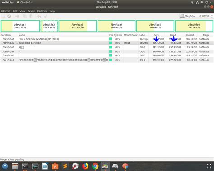Image resolution: width=214 pixels, height=171 pixels.
Task: Open the Device menu
Action: coord(31,11)
